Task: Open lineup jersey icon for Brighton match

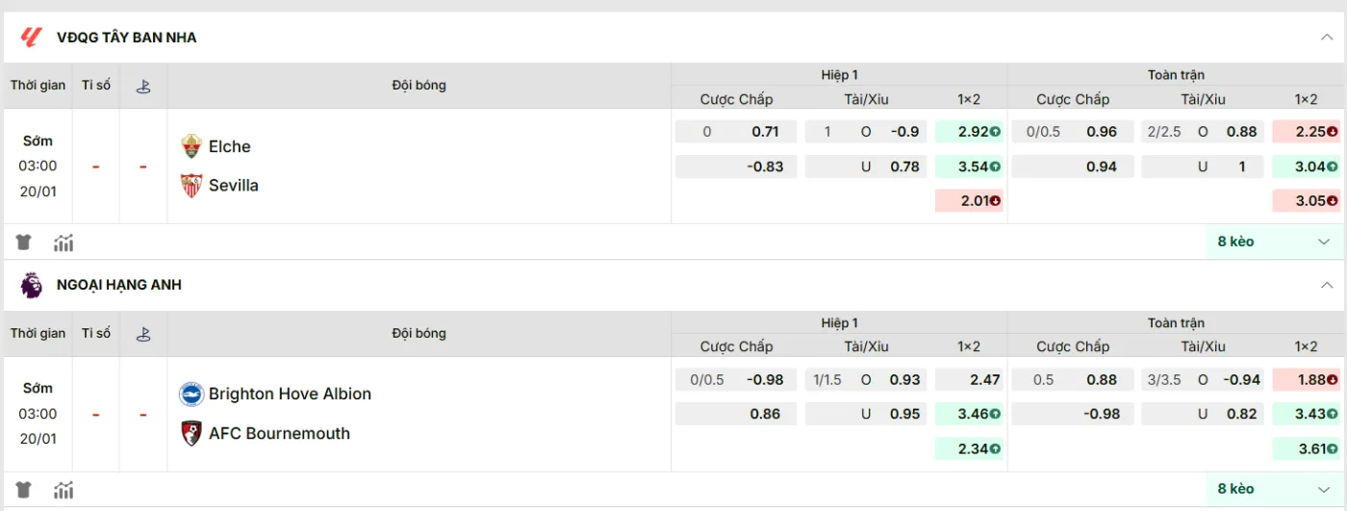Action: pyautogui.click(x=24, y=490)
